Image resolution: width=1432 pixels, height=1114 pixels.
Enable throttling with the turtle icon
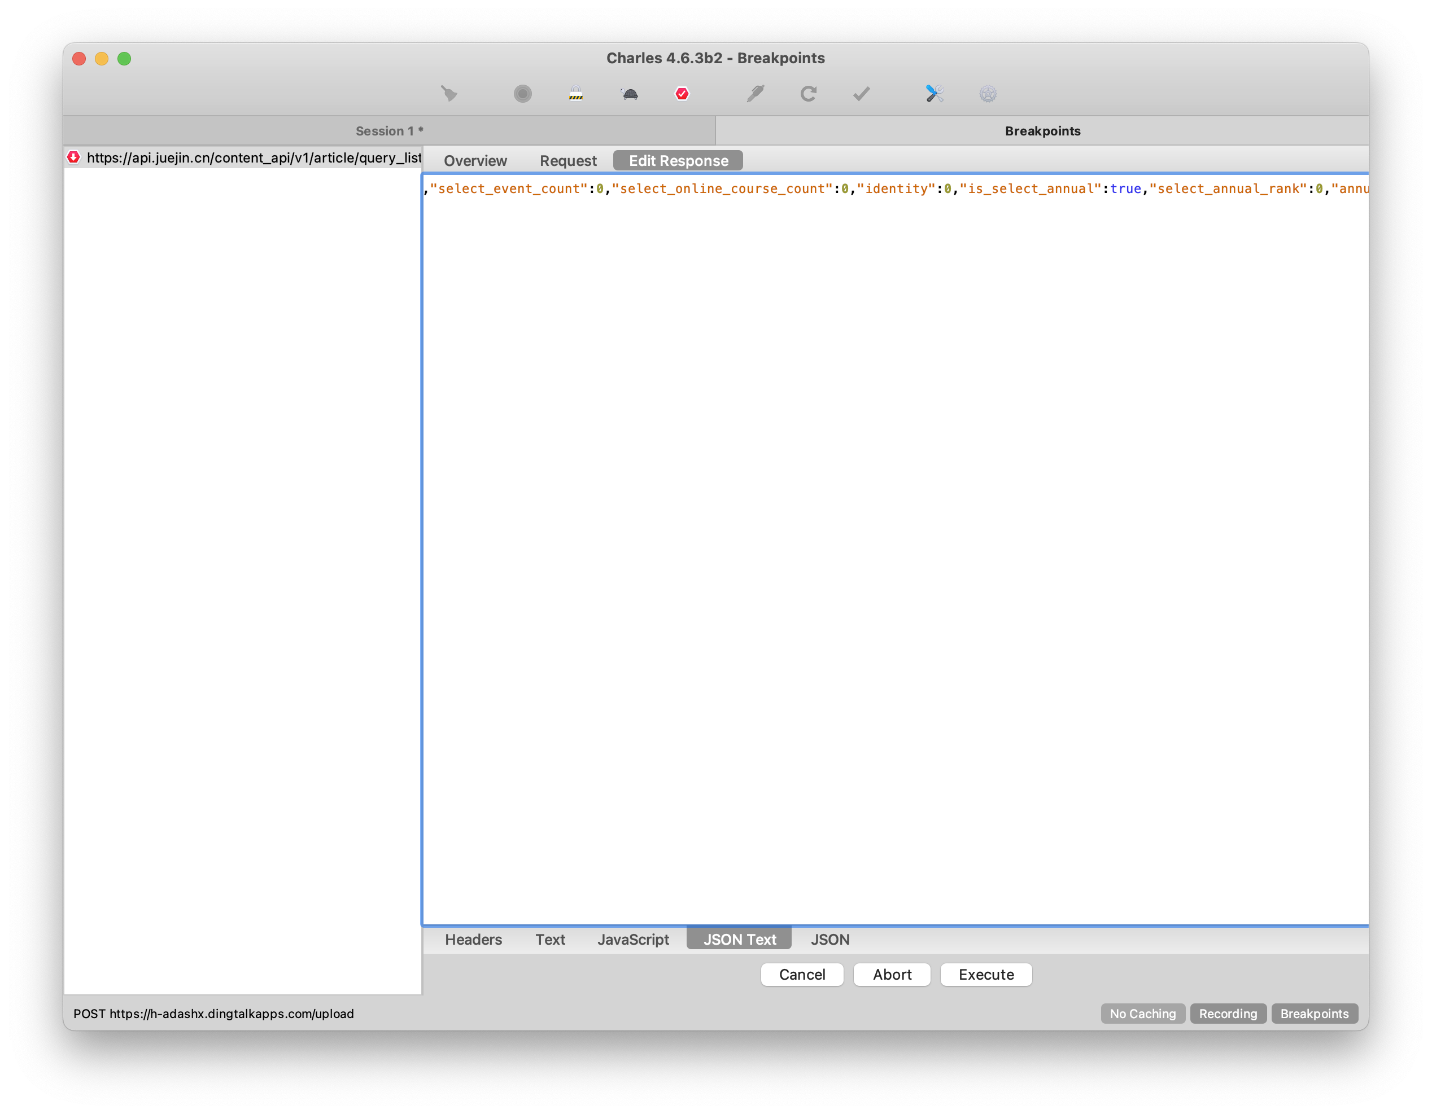click(x=630, y=94)
